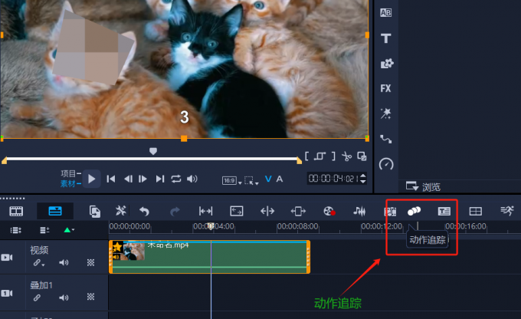This screenshot has height=319, width=521.
Task: Click the Overlay1 track camera icon
Action: tap(7, 293)
